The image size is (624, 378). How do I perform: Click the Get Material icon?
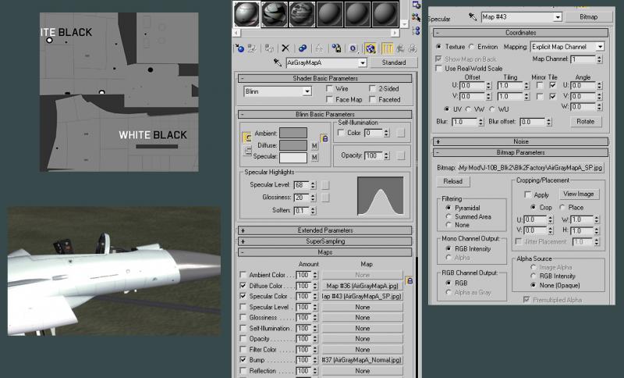click(x=239, y=48)
